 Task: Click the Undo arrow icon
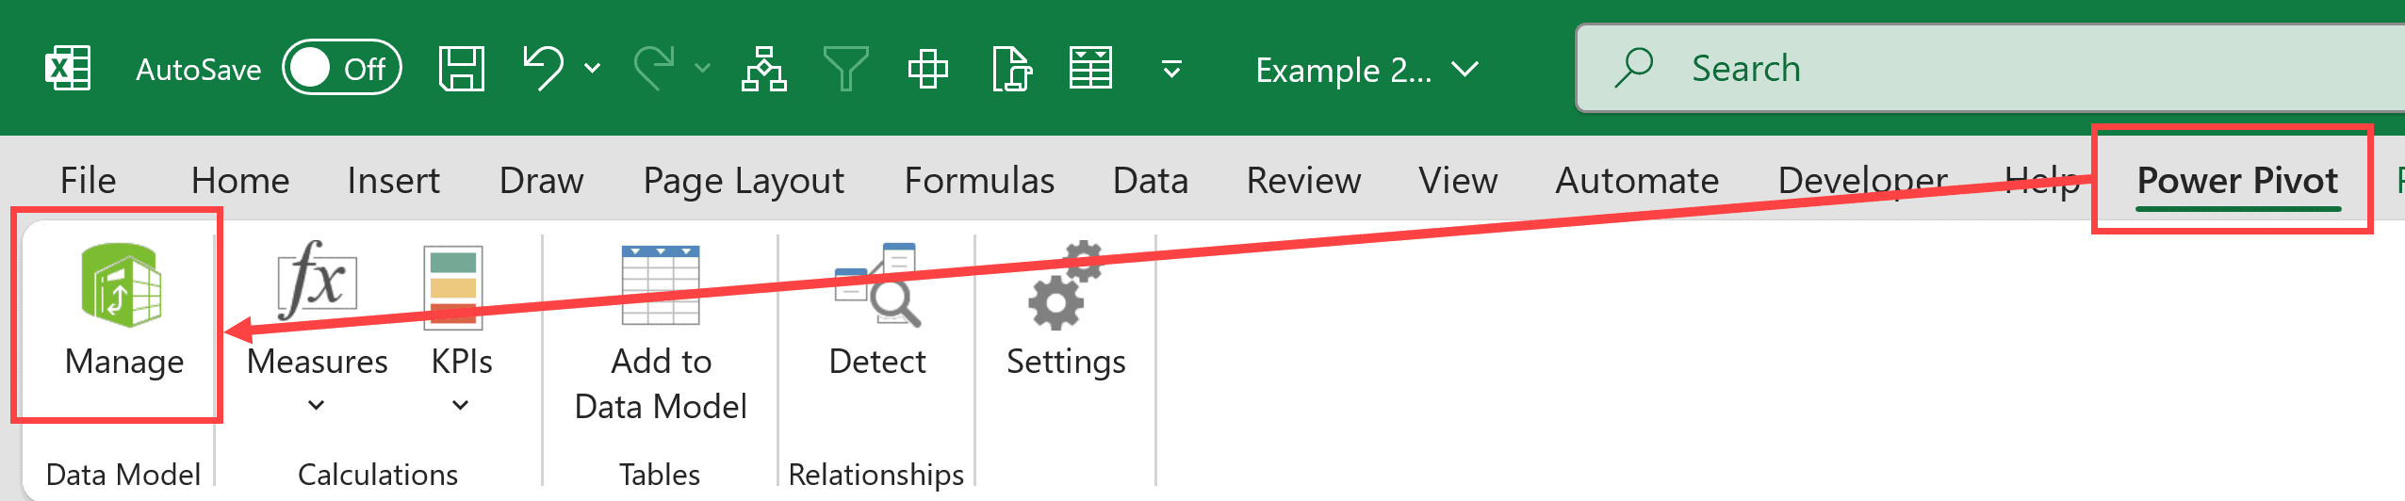(543, 69)
